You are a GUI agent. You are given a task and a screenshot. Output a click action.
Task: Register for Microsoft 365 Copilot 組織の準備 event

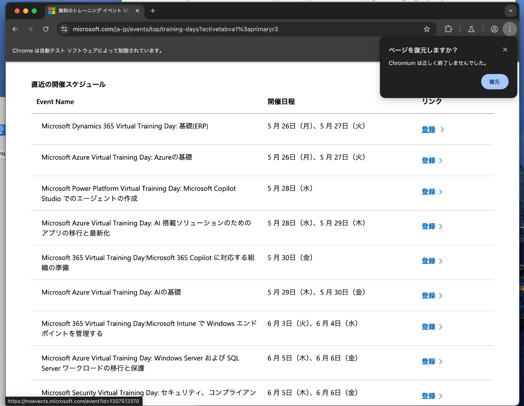pos(429,261)
